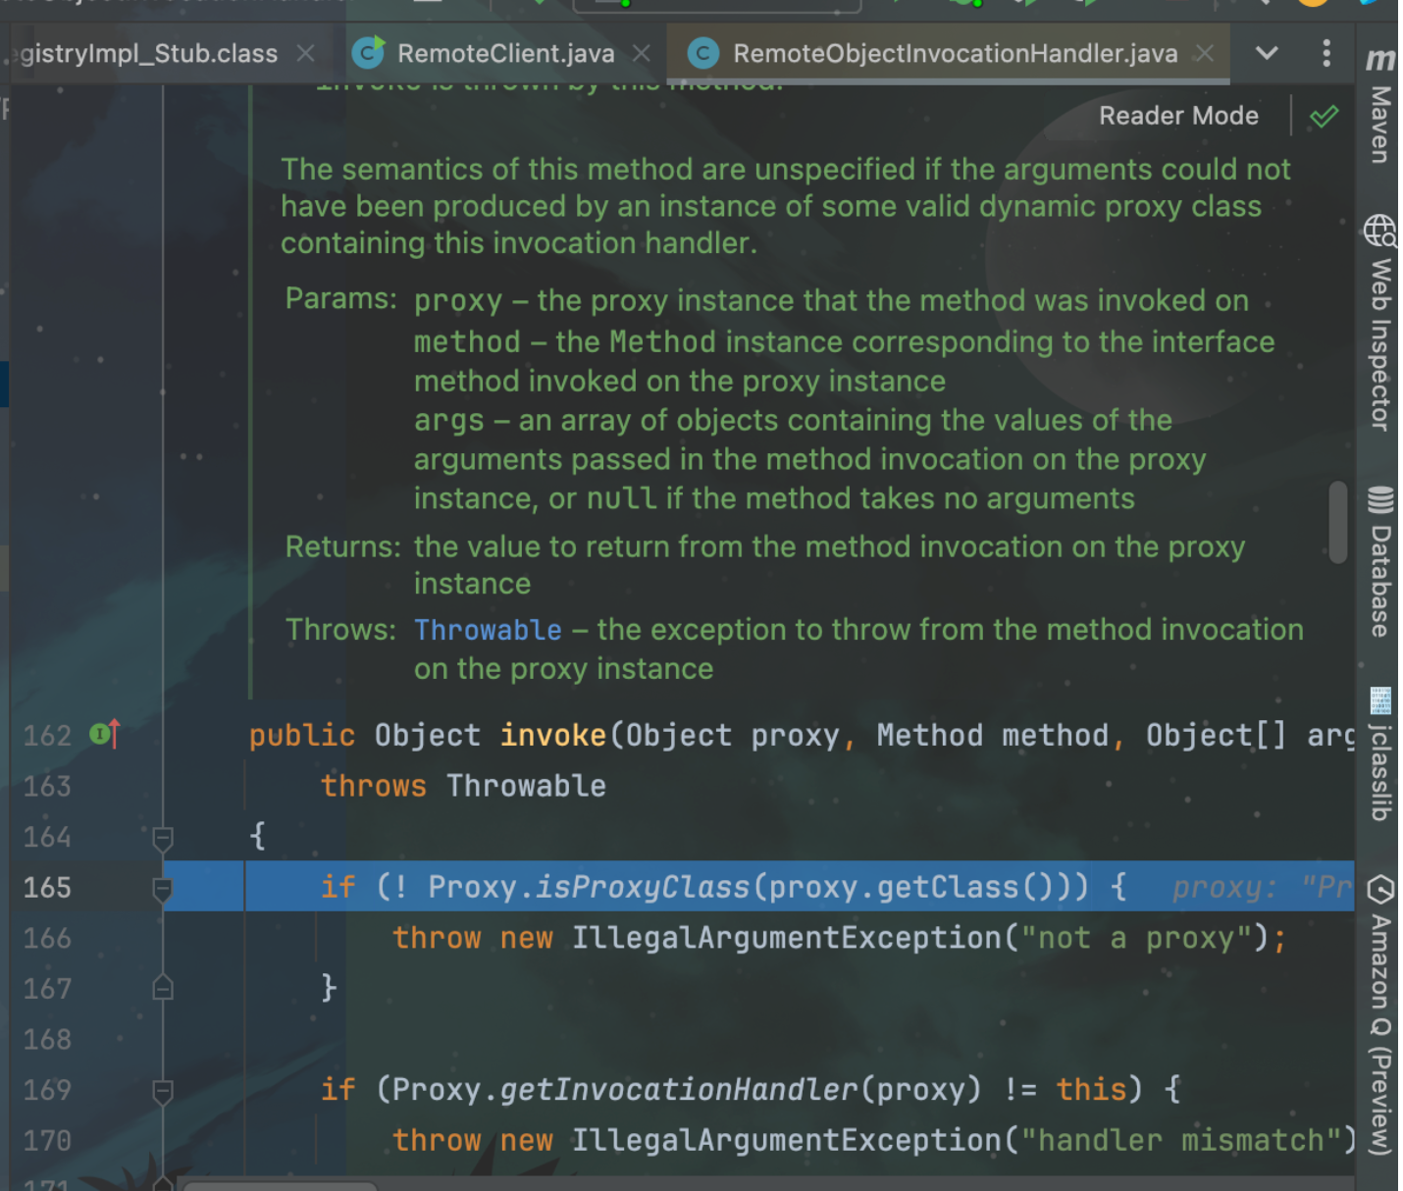Open the Maven tool window

pos(1379,108)
